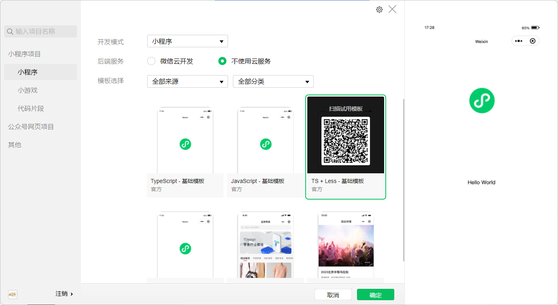The width and height of the screenshot is (558, 305).
Task: Click the capsule home circle button in phone preview
Action: click(533, 41)
